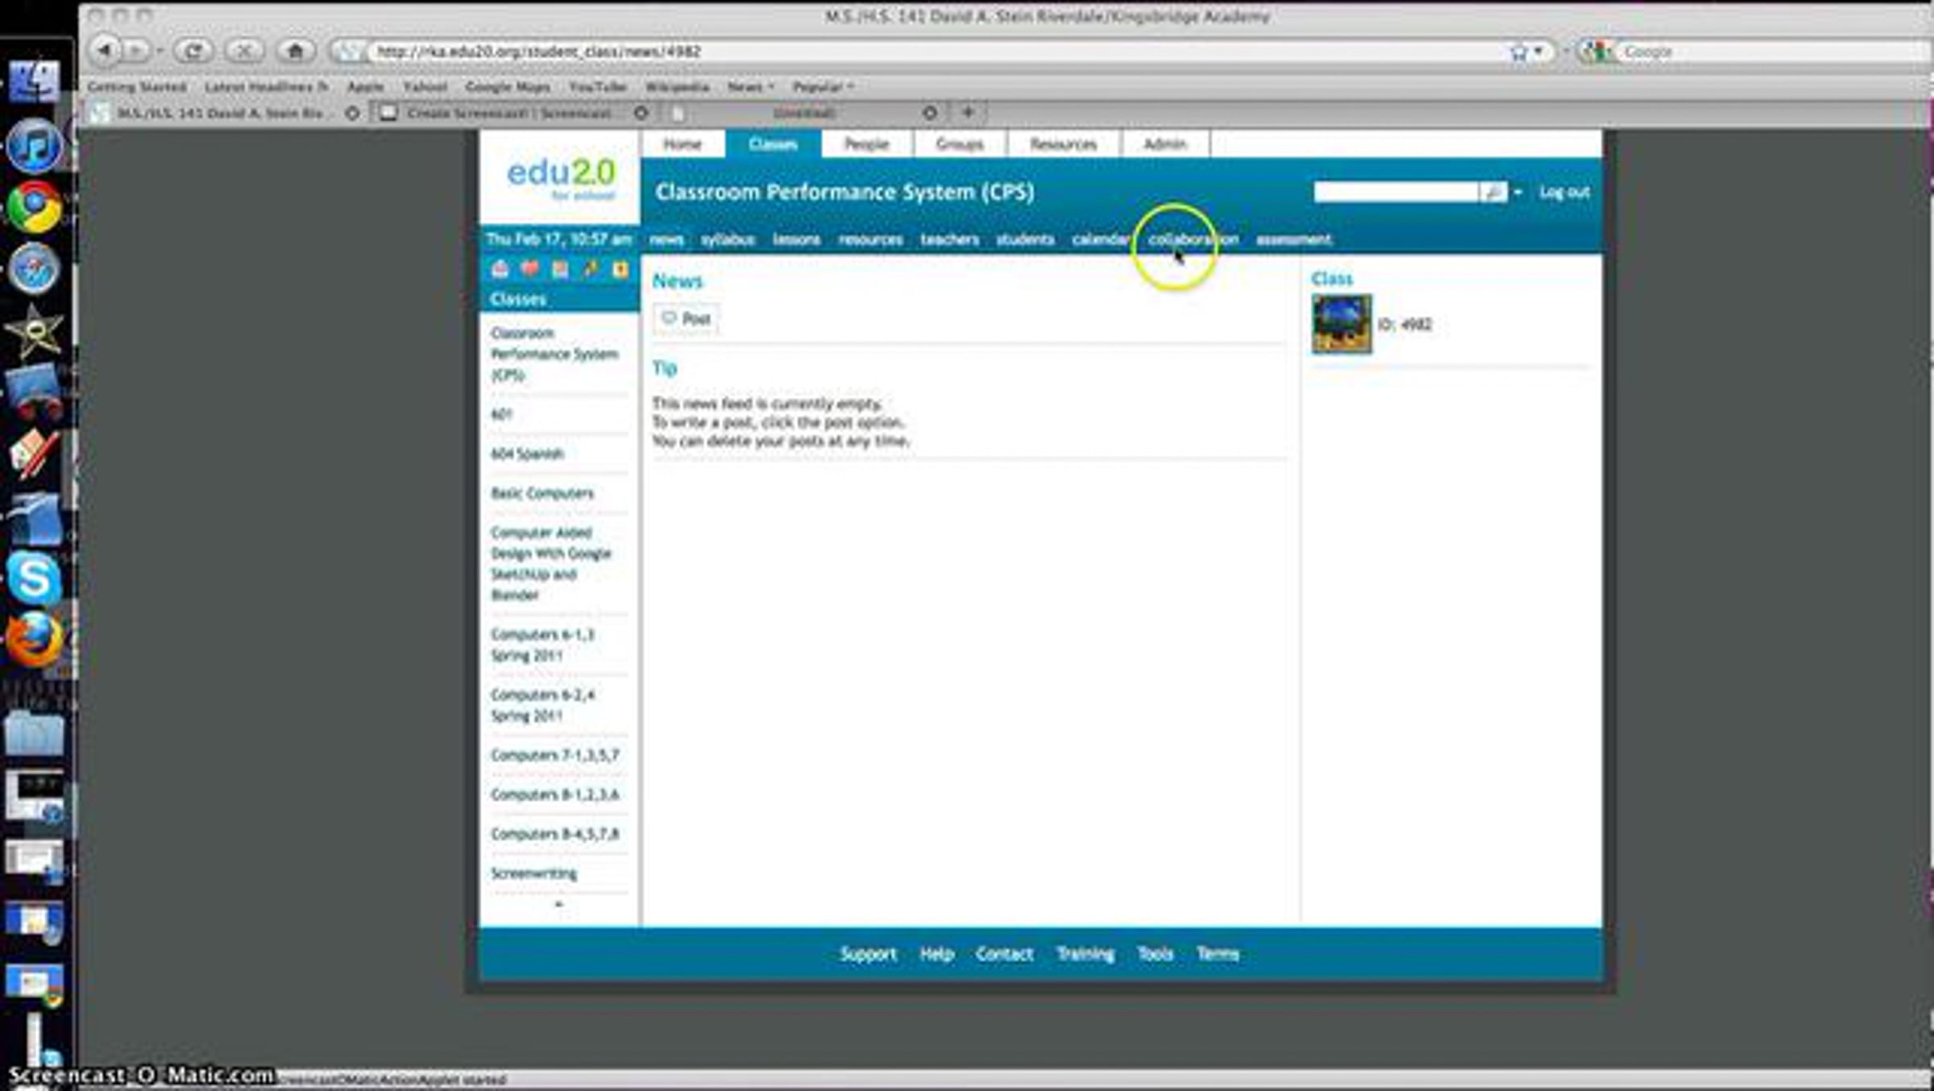Open the Basic Computers class link

pos(542,493)
